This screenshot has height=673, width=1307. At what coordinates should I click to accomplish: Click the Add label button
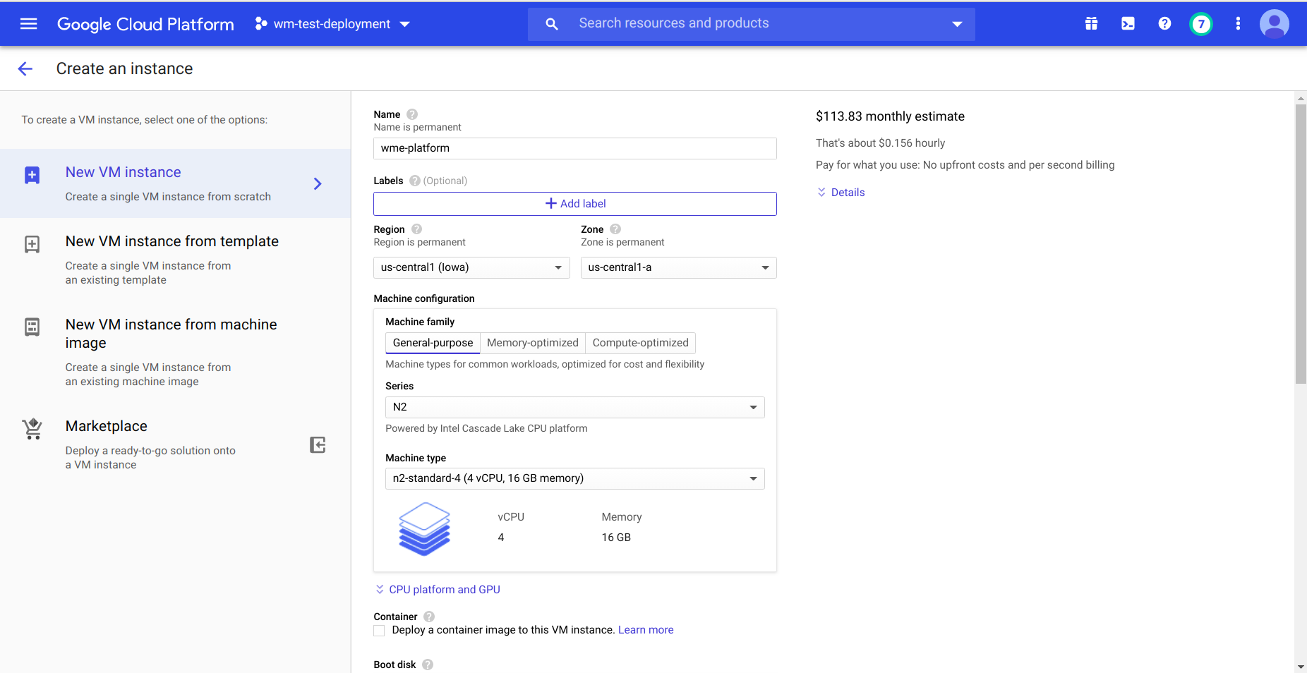tap(574, 204)
